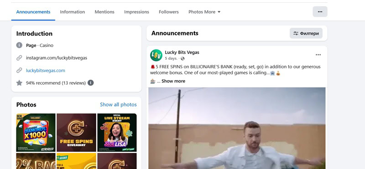This screenshot has height=169, width=365.
Task: Click the globe public-visibility icon on post
Action: click(x=182, y=59)
